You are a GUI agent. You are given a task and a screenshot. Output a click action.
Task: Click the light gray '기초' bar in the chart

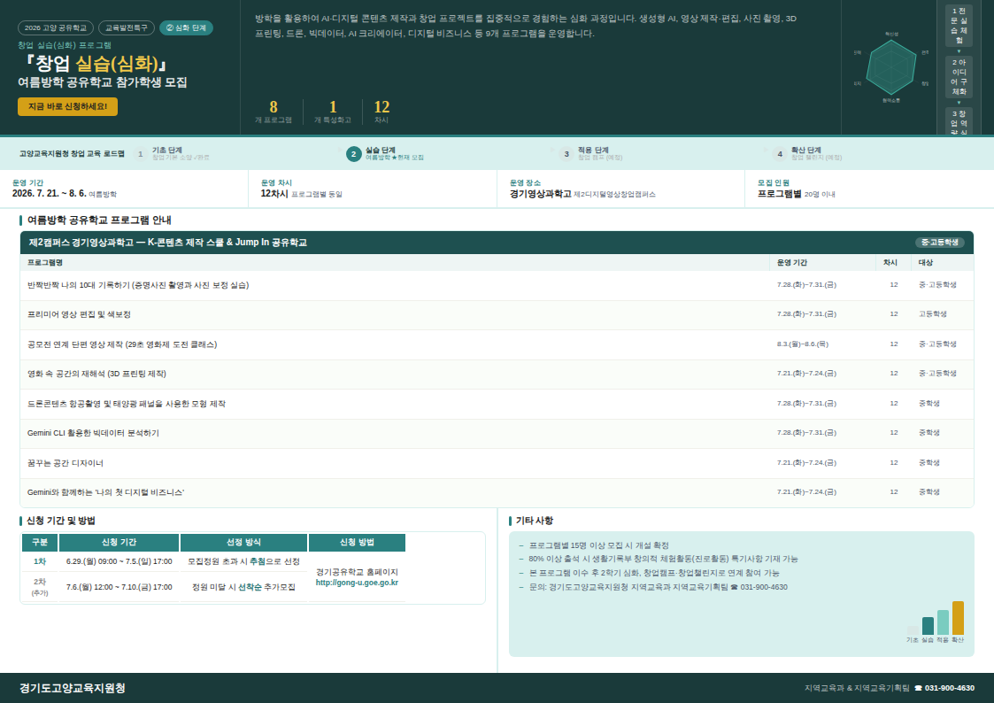pyautogui.click(x=913, y=630)
